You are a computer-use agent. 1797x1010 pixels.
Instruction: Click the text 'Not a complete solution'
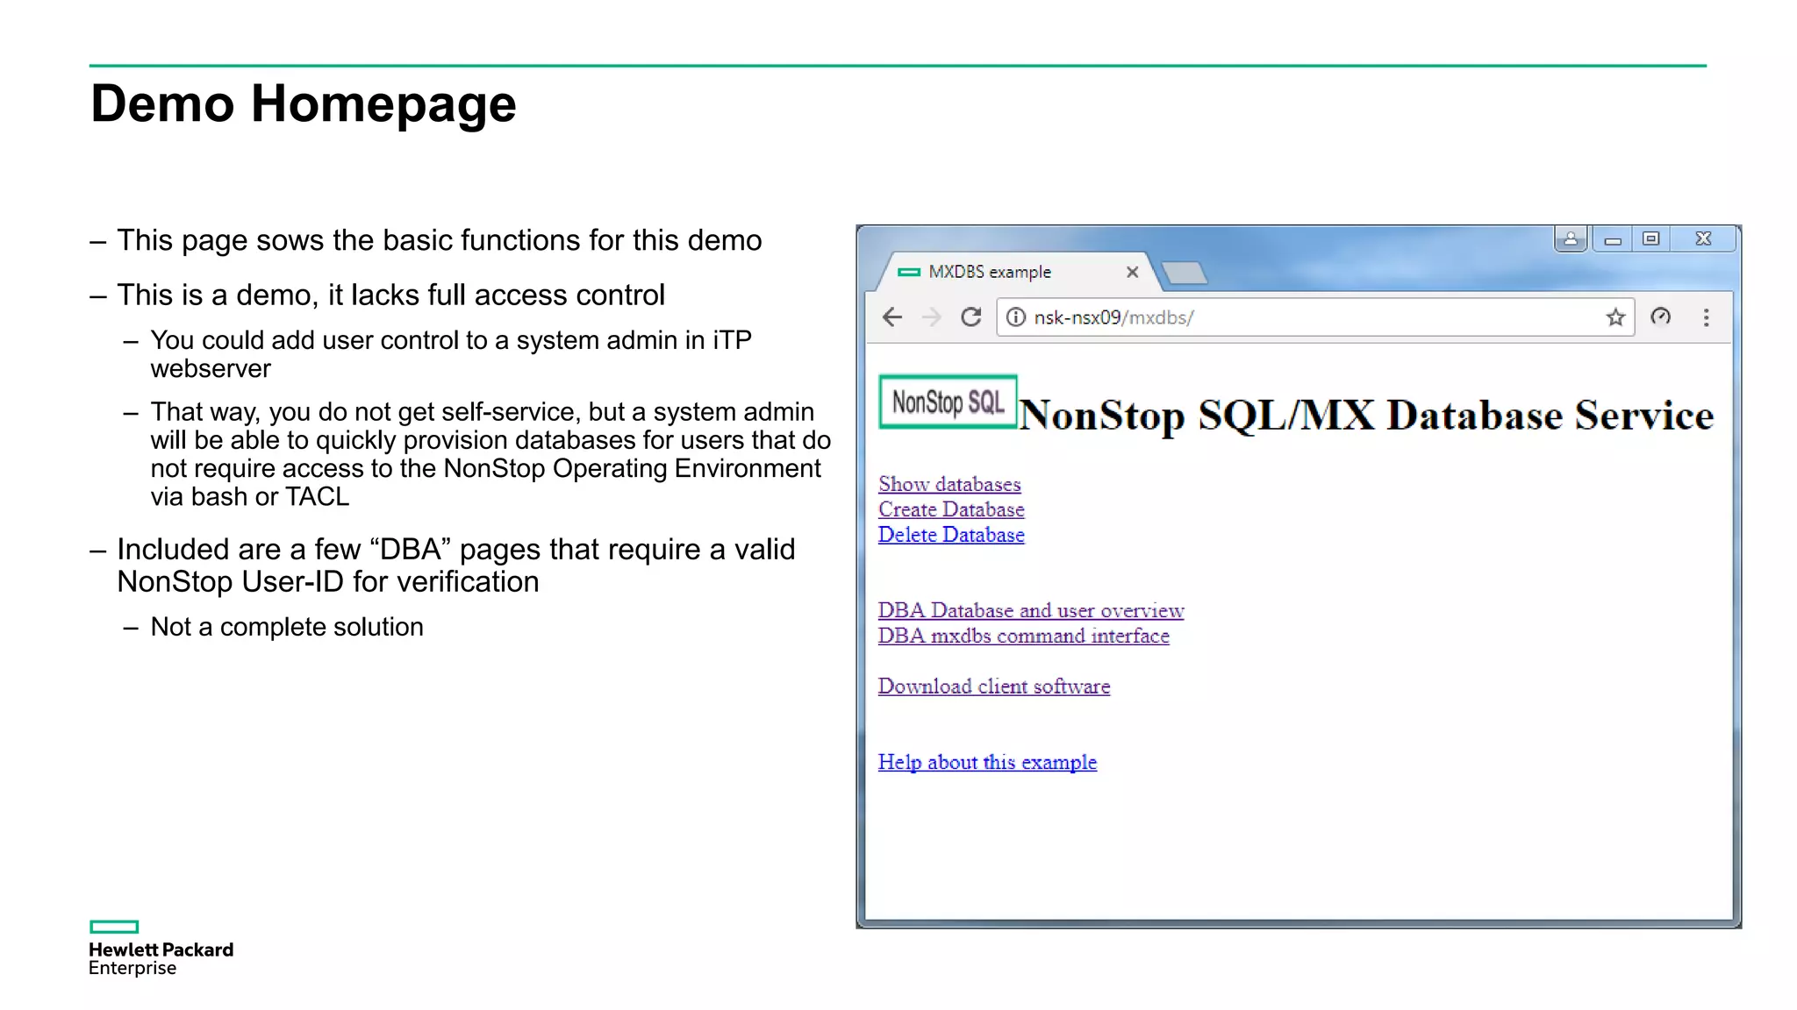tap(287, 627)
